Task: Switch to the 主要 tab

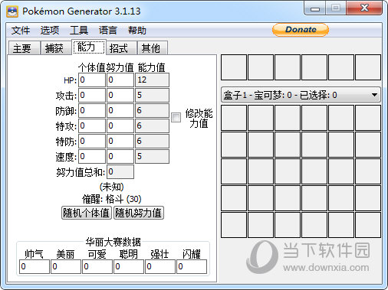Action: pyautogui.click(x=24, y=48)
